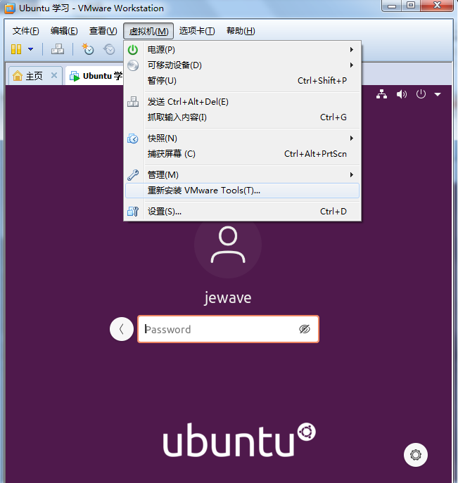Image resolution: width=458 pixels, height=483 pixels.
Task: Switch to the 主页 tab
Action: (x=34, y=76)
